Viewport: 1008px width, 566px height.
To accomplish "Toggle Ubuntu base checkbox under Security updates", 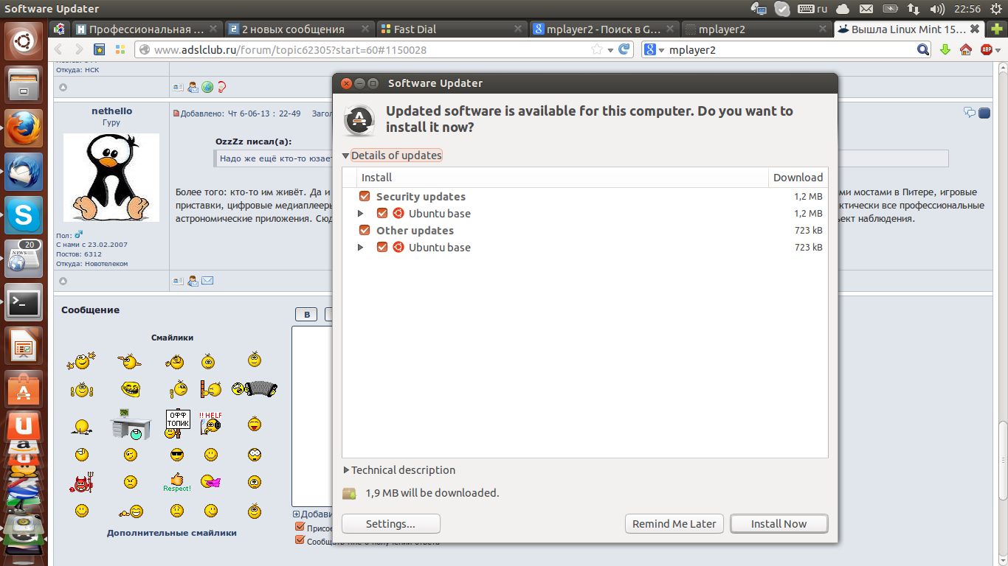I will tap(382, 214).
